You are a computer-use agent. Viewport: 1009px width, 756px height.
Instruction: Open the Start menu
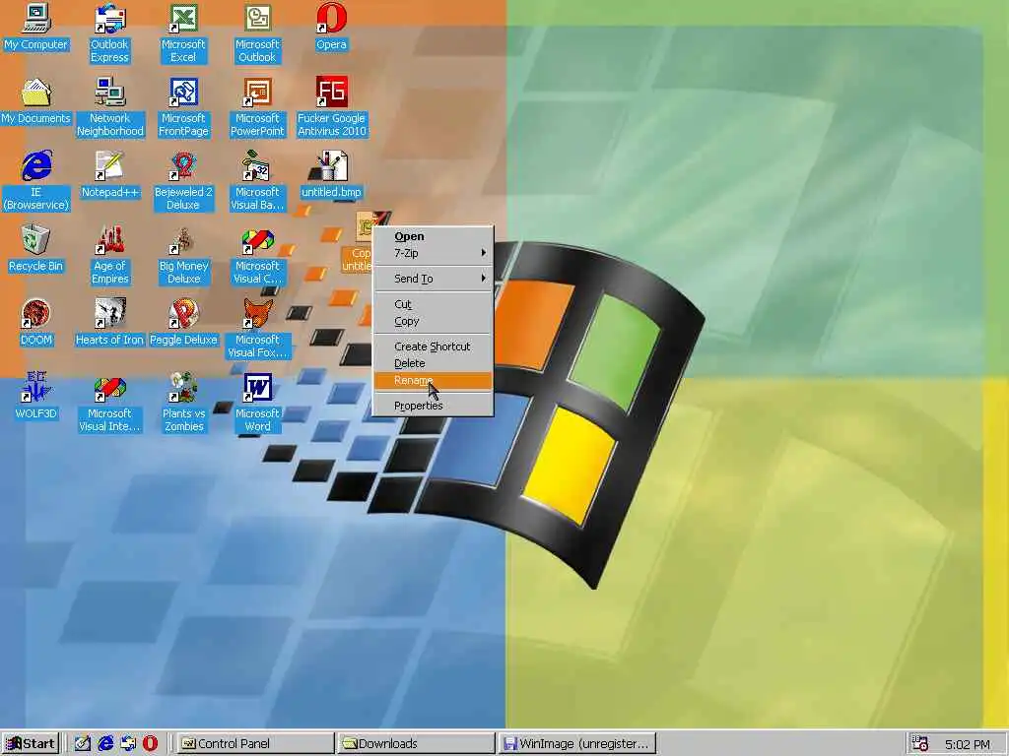(x=31, y=744)
